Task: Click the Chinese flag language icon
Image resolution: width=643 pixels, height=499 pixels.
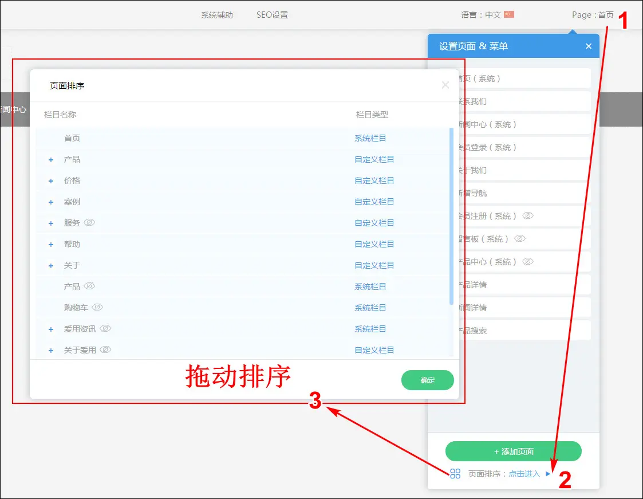Action: [509, 15]
